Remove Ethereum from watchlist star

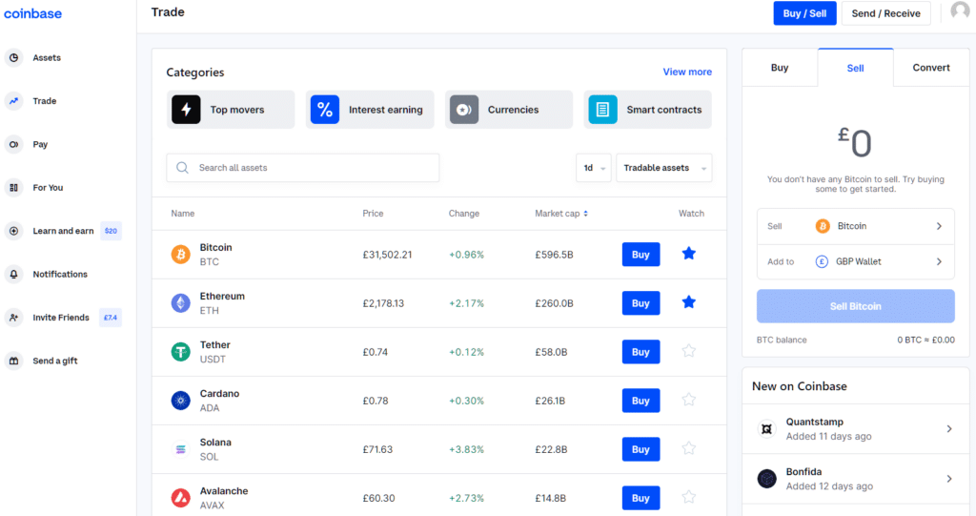(x=688, y=302)
